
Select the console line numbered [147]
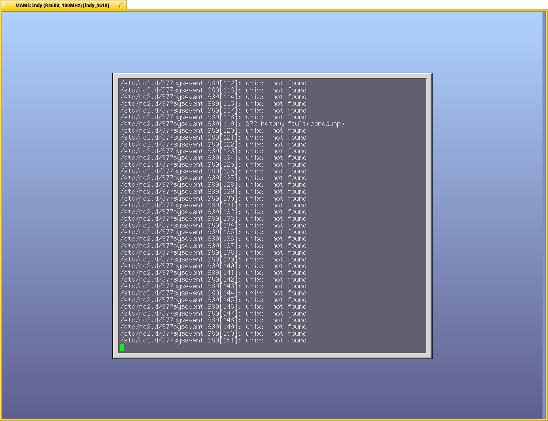(214, 314)
